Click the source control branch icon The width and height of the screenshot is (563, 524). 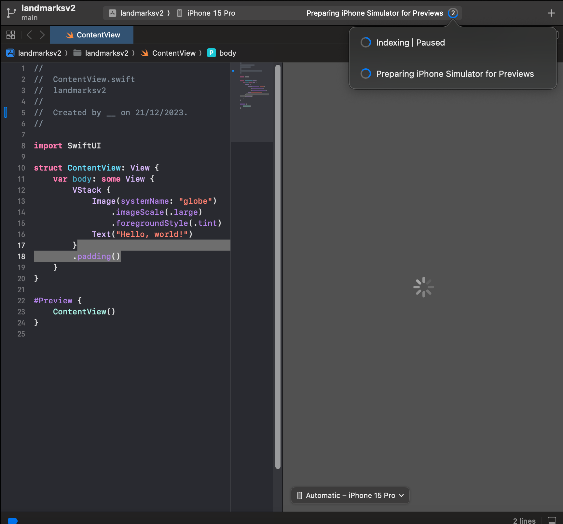pyautogui.click(x=11, y=13)
